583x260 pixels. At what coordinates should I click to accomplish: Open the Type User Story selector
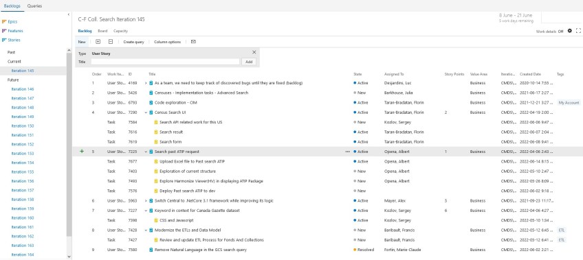point(101,54)
